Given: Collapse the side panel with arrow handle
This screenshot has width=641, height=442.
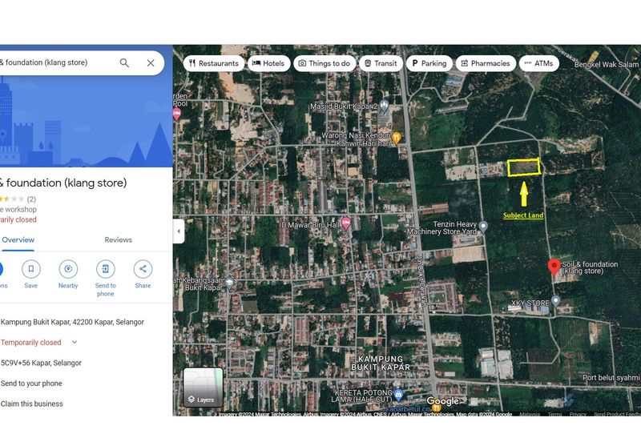Looking at the screenshot, I should coord(178,231).
